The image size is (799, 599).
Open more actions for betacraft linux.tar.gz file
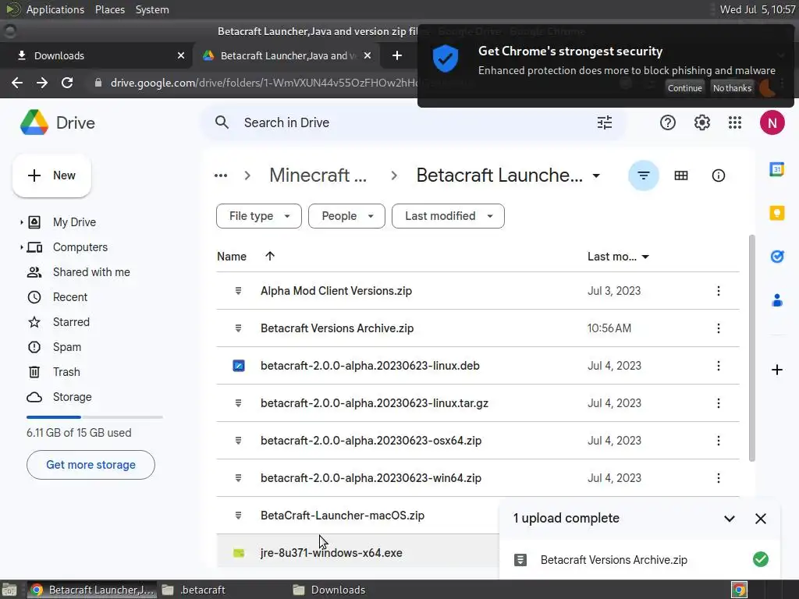(718, 403)
